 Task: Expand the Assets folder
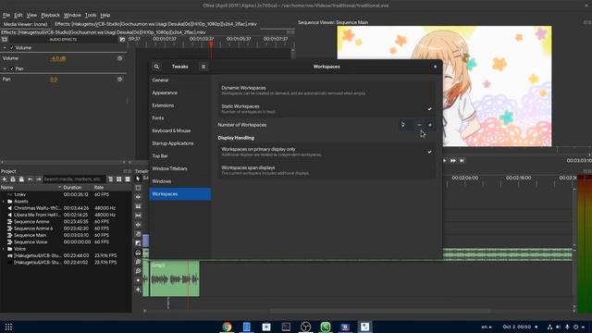point(4,202)
